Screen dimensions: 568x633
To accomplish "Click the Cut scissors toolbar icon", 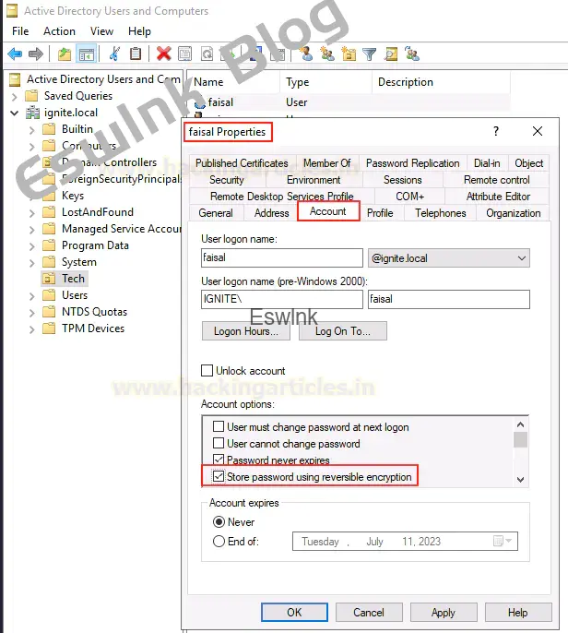I will pyautogui.click(x=114, y=54).
